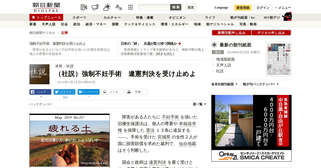
Task: Open the 経済・マネー submenu item
Action: [96, 24]
